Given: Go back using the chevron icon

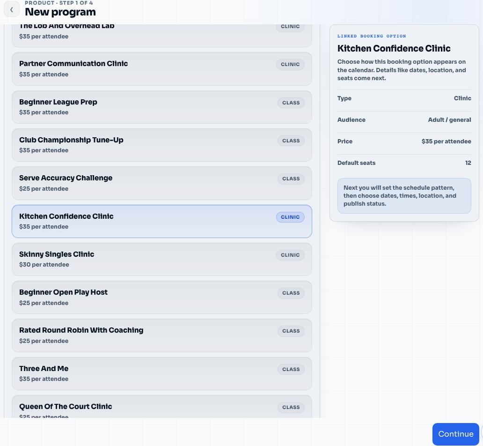Looking at the screenshot, I should pos(11,9).
